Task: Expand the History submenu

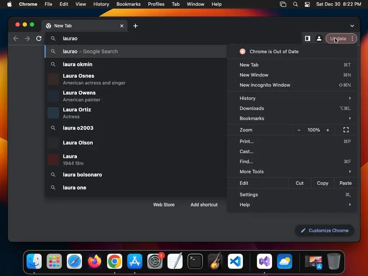Action: (292, 98)
